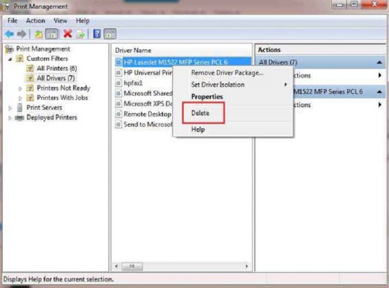389x288 pixels.
Task: Click the blue Help question mark icon
Action: point(96,34)
